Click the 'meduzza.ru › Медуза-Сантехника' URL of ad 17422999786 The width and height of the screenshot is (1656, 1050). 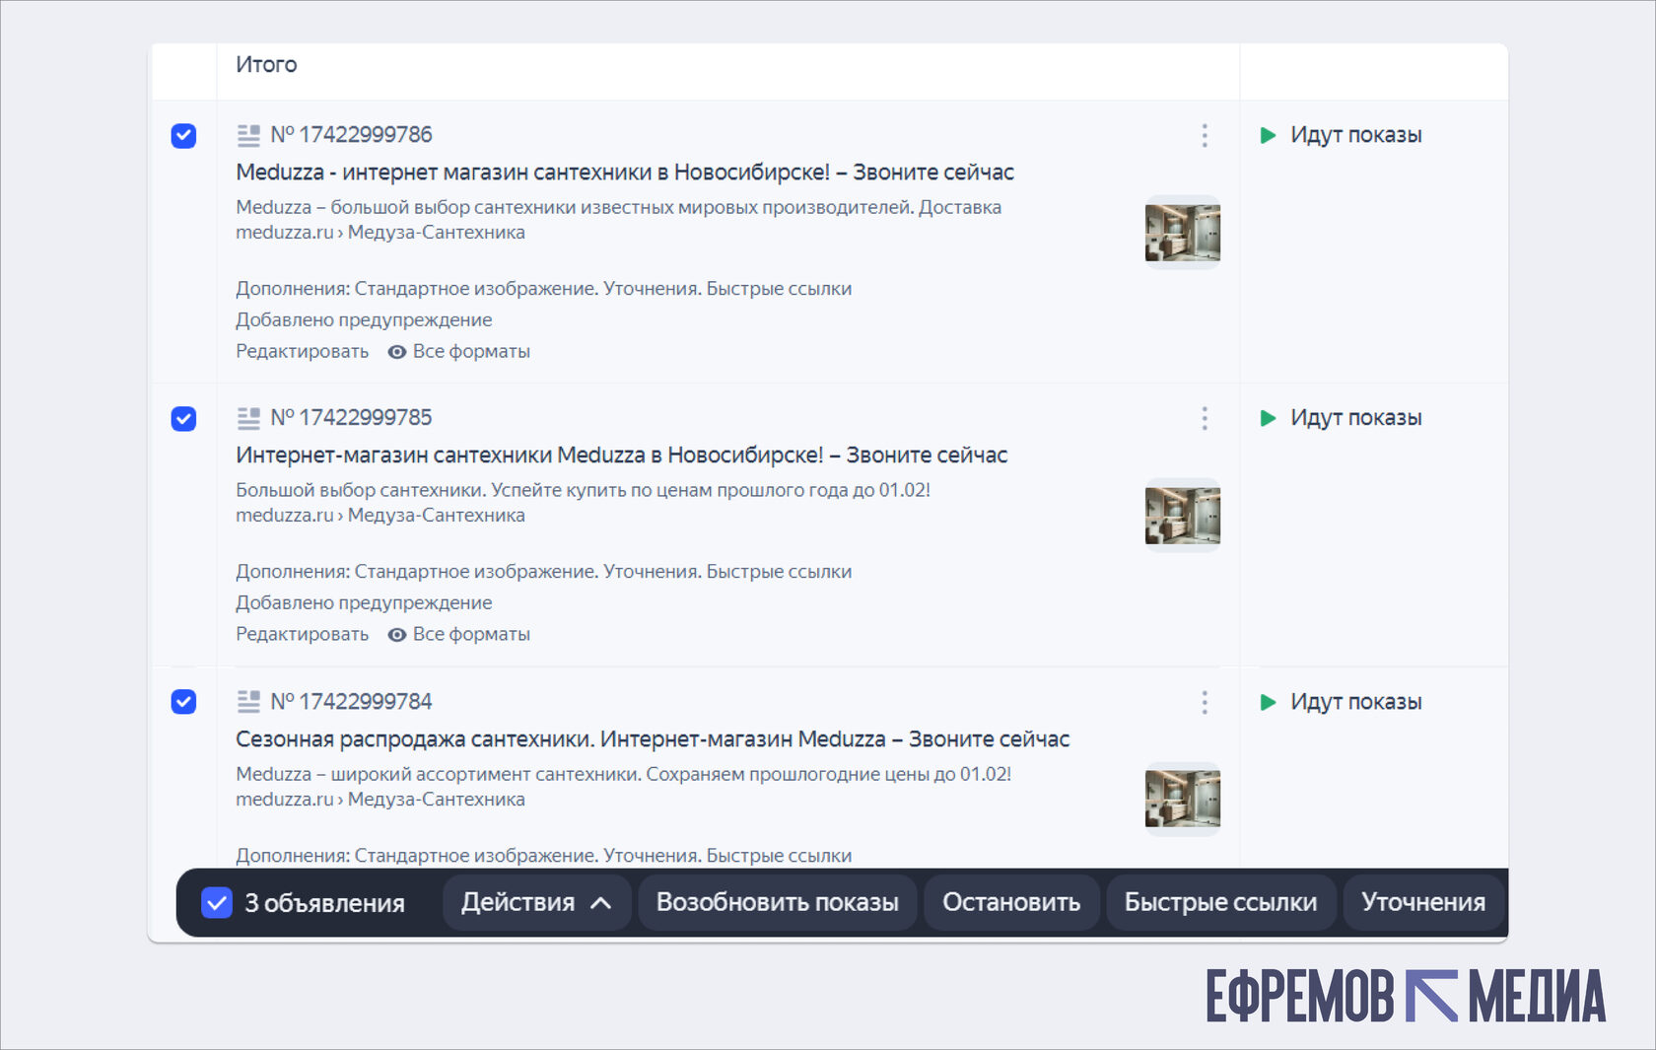tap(380, 233)
